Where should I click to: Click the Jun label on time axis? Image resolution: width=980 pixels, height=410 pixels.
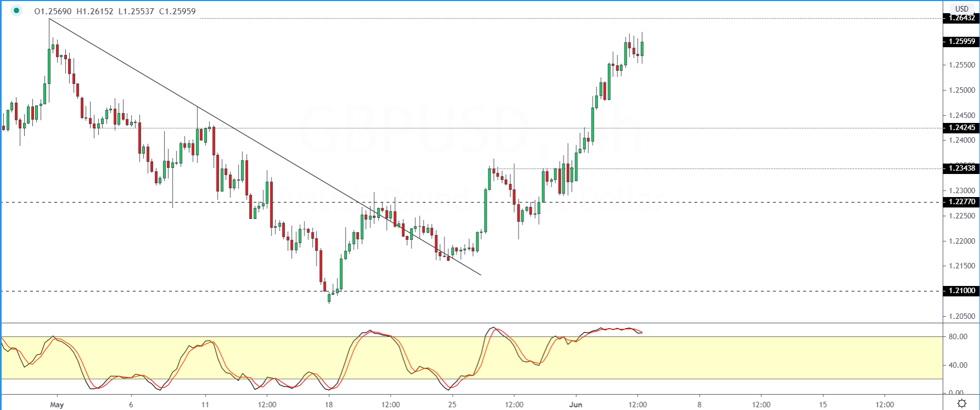(x=576, y=405)
